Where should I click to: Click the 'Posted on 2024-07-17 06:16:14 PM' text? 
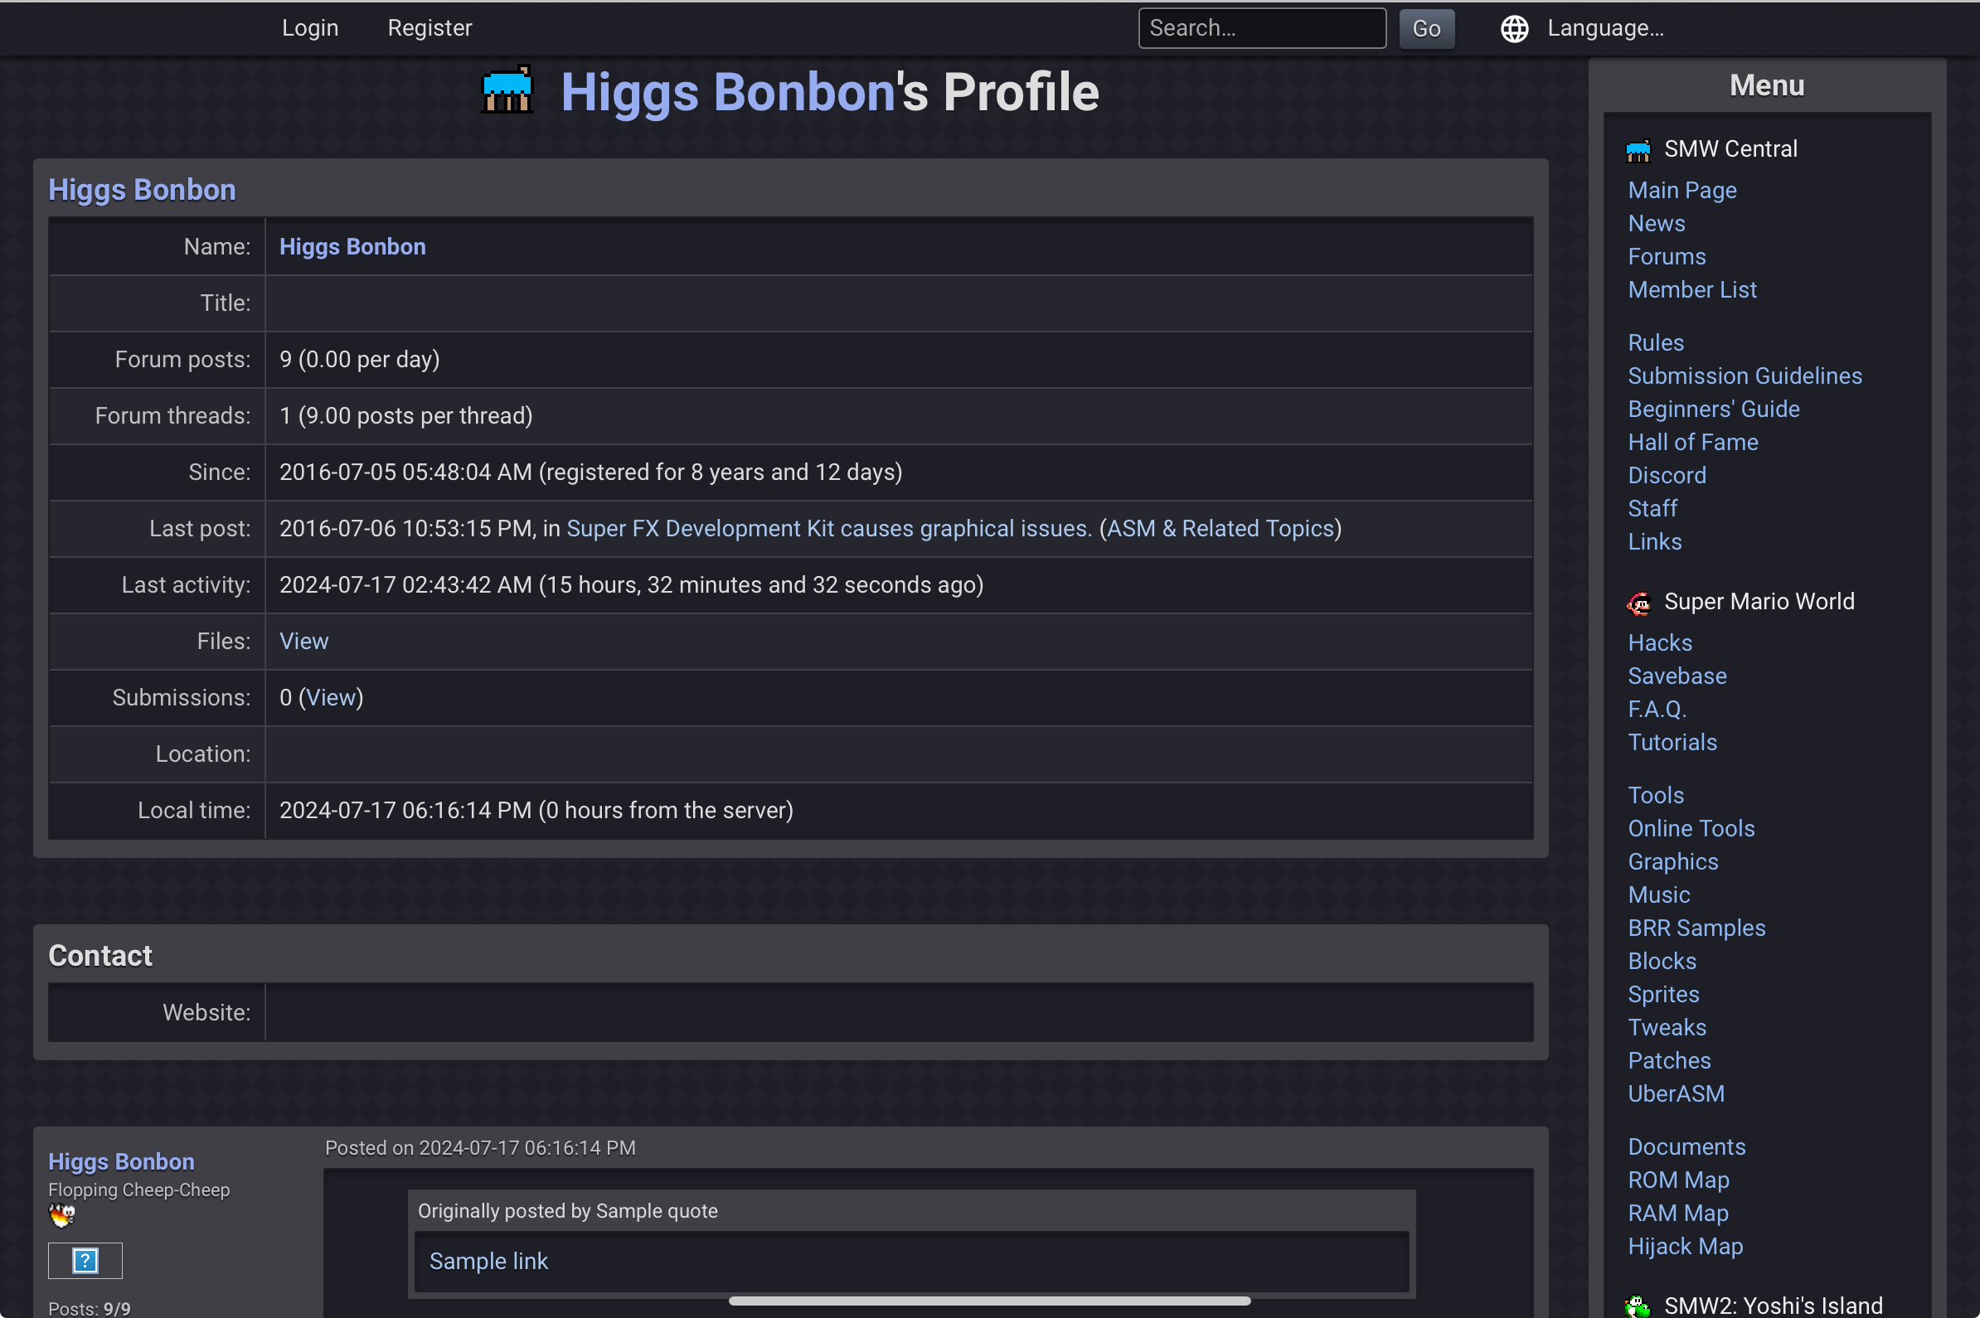coord(480,1148)
